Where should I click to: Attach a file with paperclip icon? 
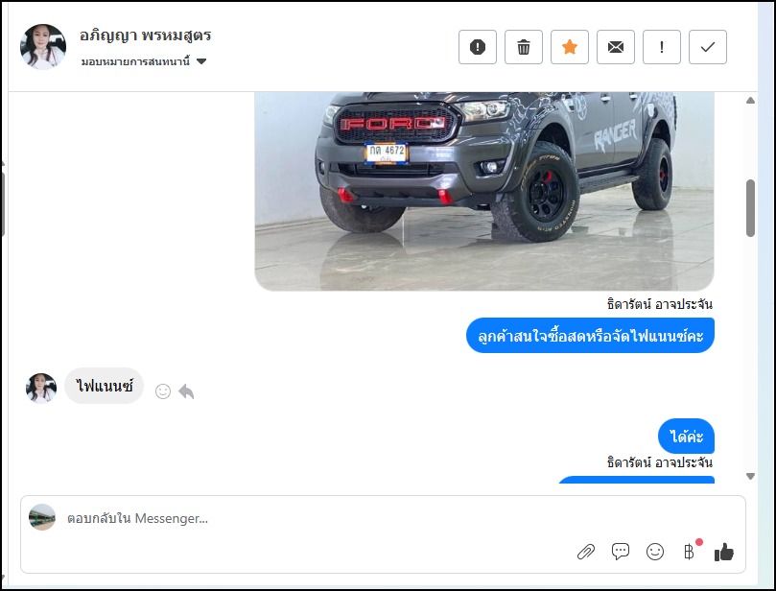pyautogui.click(x=586, y=552)
